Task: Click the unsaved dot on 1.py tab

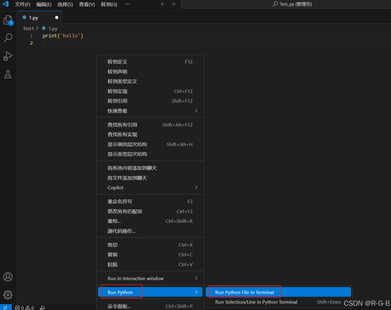Action: 57,18
